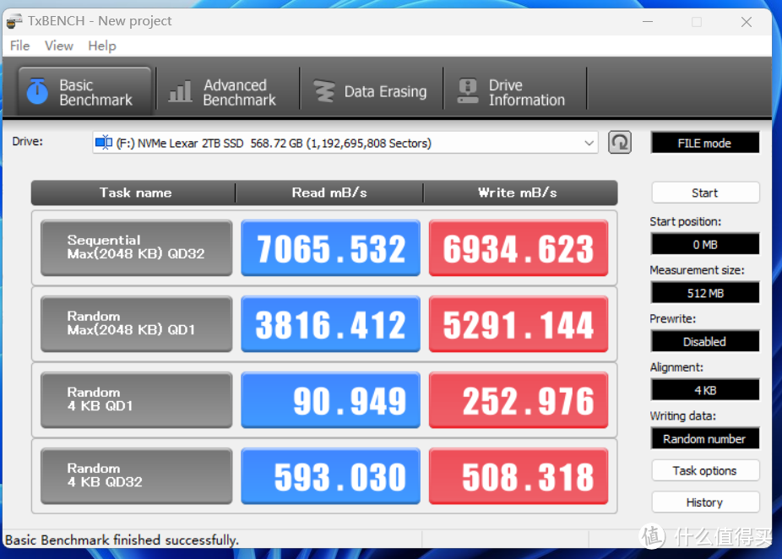Screen dimensions: 782x559
Task: Click the 252.976 write result
Action: click(x=519, y=400)
